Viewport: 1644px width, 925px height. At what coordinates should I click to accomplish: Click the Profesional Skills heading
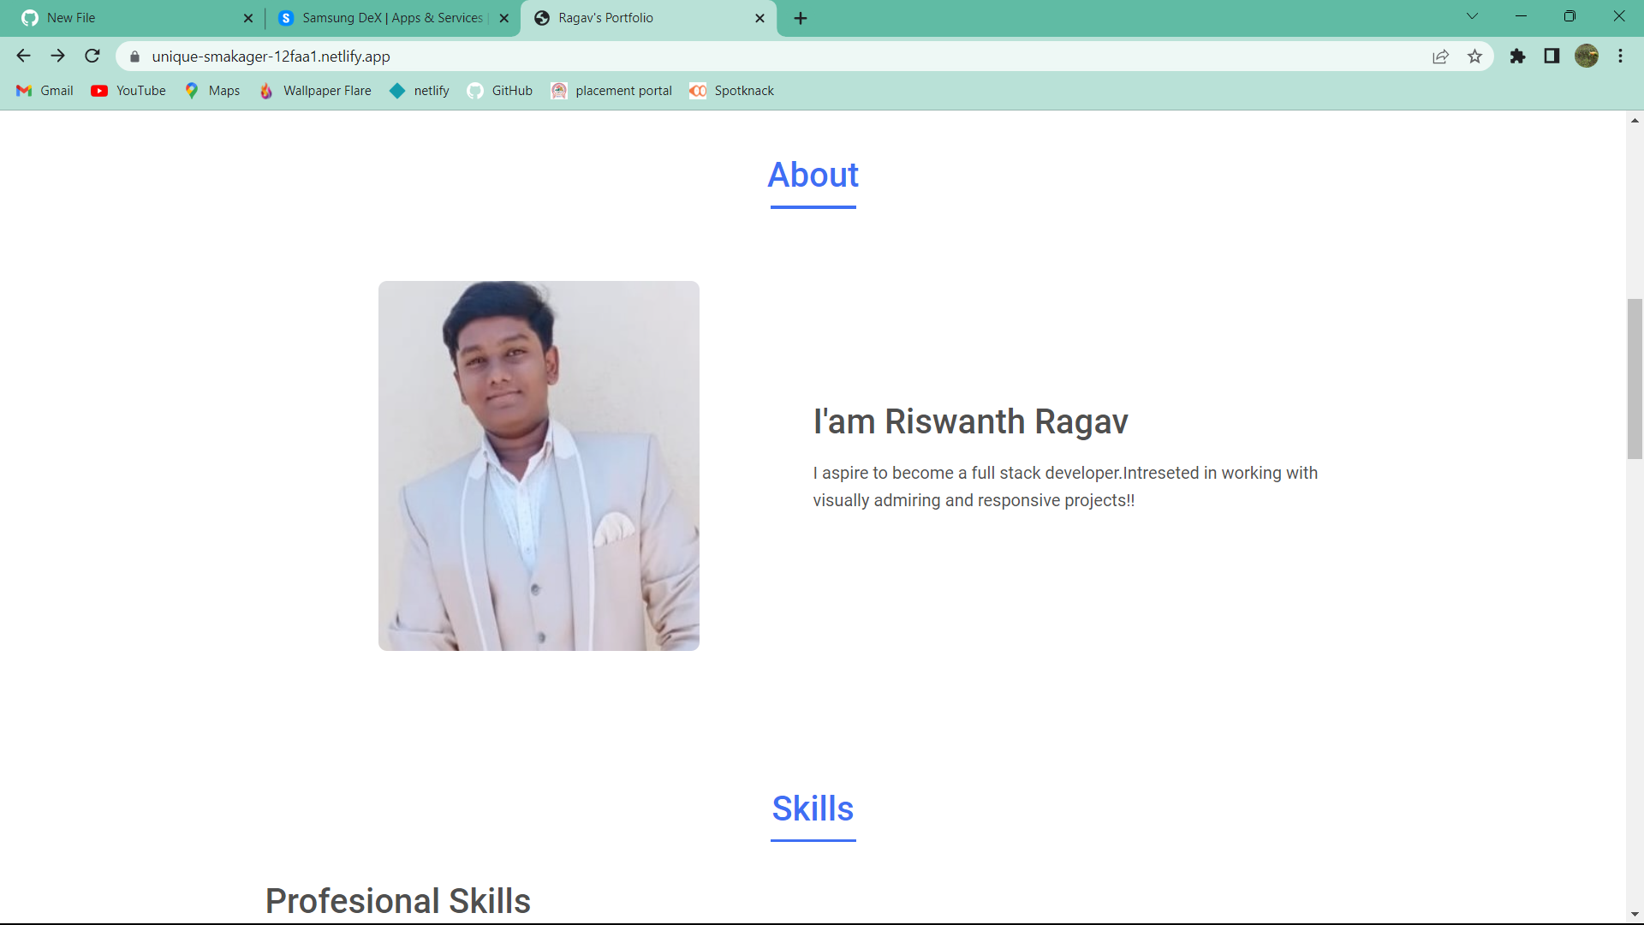[397, 901]
